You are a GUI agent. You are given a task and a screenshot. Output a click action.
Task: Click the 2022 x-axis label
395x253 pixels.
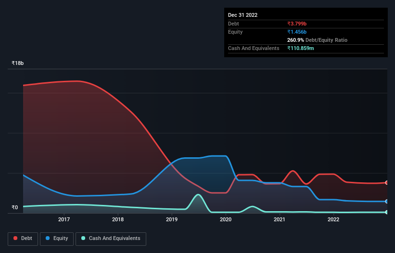[333, 219]
